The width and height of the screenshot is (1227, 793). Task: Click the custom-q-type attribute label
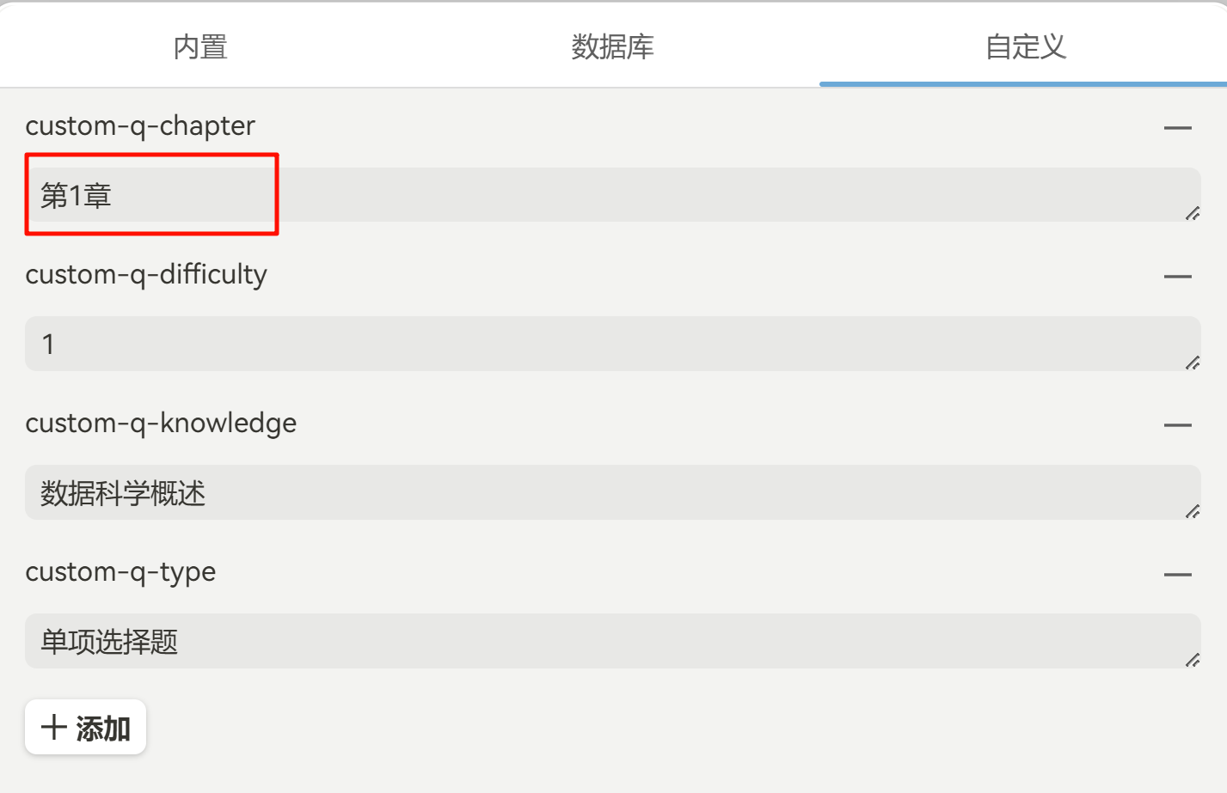(120, 572)
